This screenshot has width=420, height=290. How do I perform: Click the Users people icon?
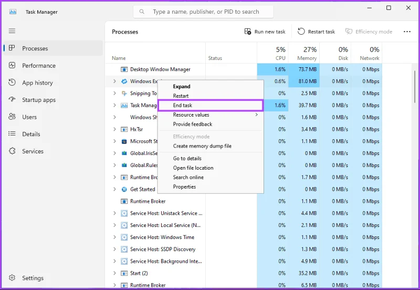click(12, 117)
